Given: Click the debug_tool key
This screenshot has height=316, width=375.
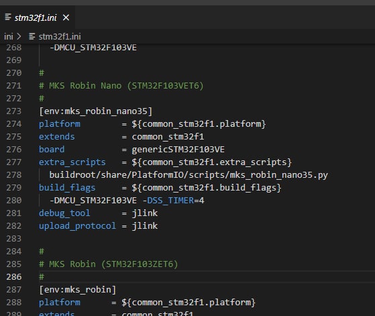Looking at the screenshot, I should tap(64, 213).
